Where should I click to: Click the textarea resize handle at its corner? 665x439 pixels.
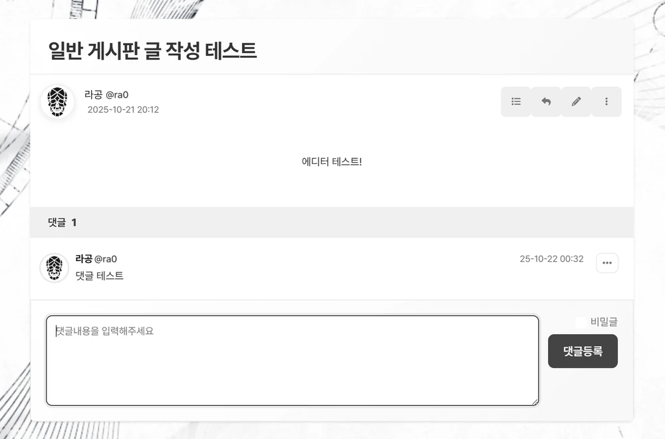coord(536,402)
